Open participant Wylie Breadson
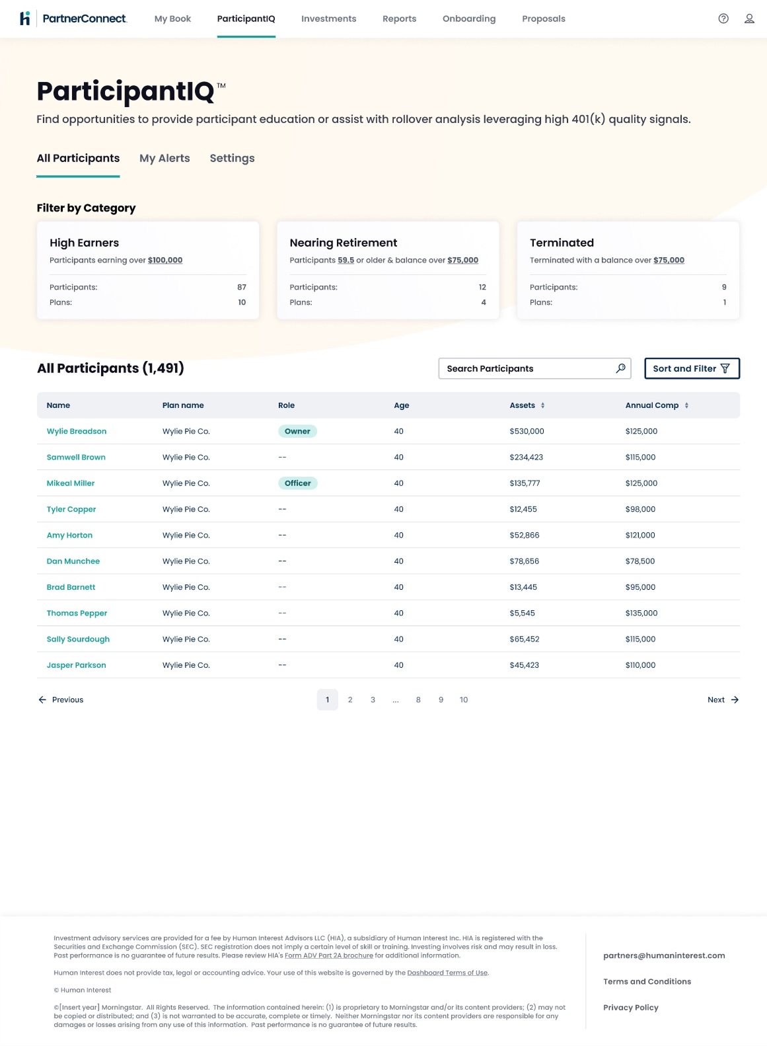 [x=77, y=431]
